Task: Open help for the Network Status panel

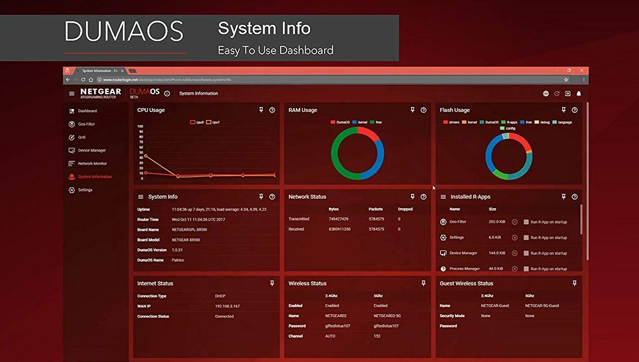Action: tap(424, 197)
